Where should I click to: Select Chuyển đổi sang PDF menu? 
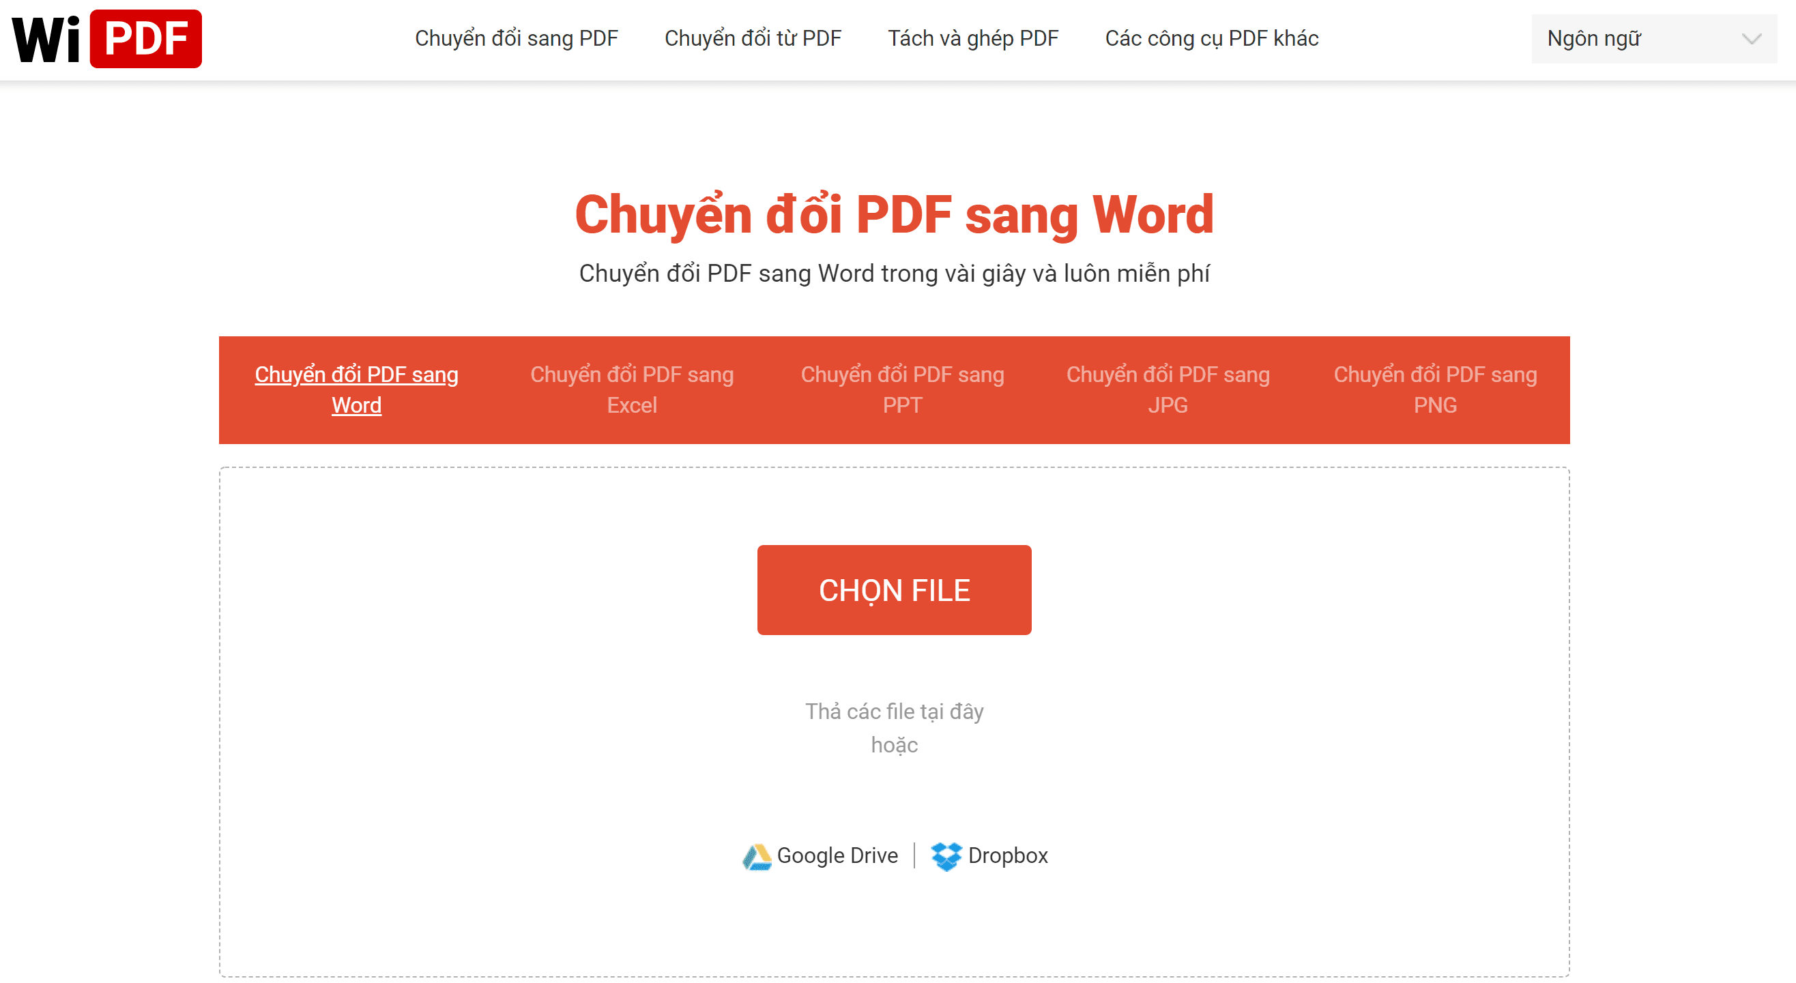[x=515, y=39]
